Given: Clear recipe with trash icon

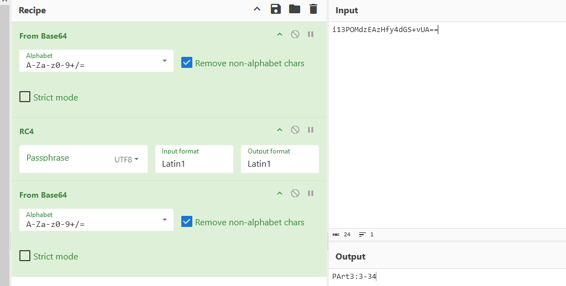Looking at the screenshot, I should click(x=313, y=9).
